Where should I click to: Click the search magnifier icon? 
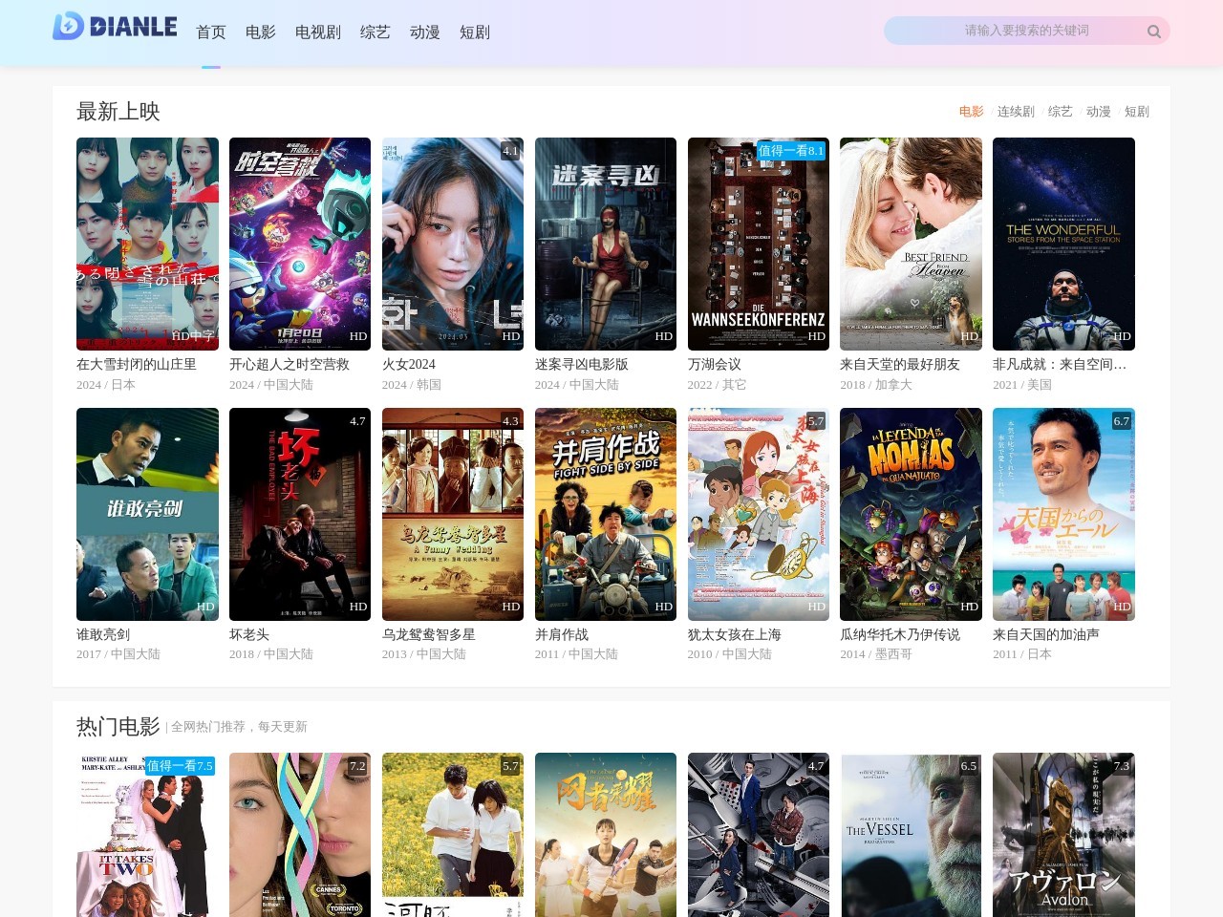1153,32
